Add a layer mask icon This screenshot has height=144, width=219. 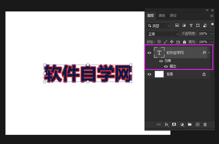pos(174,124)
